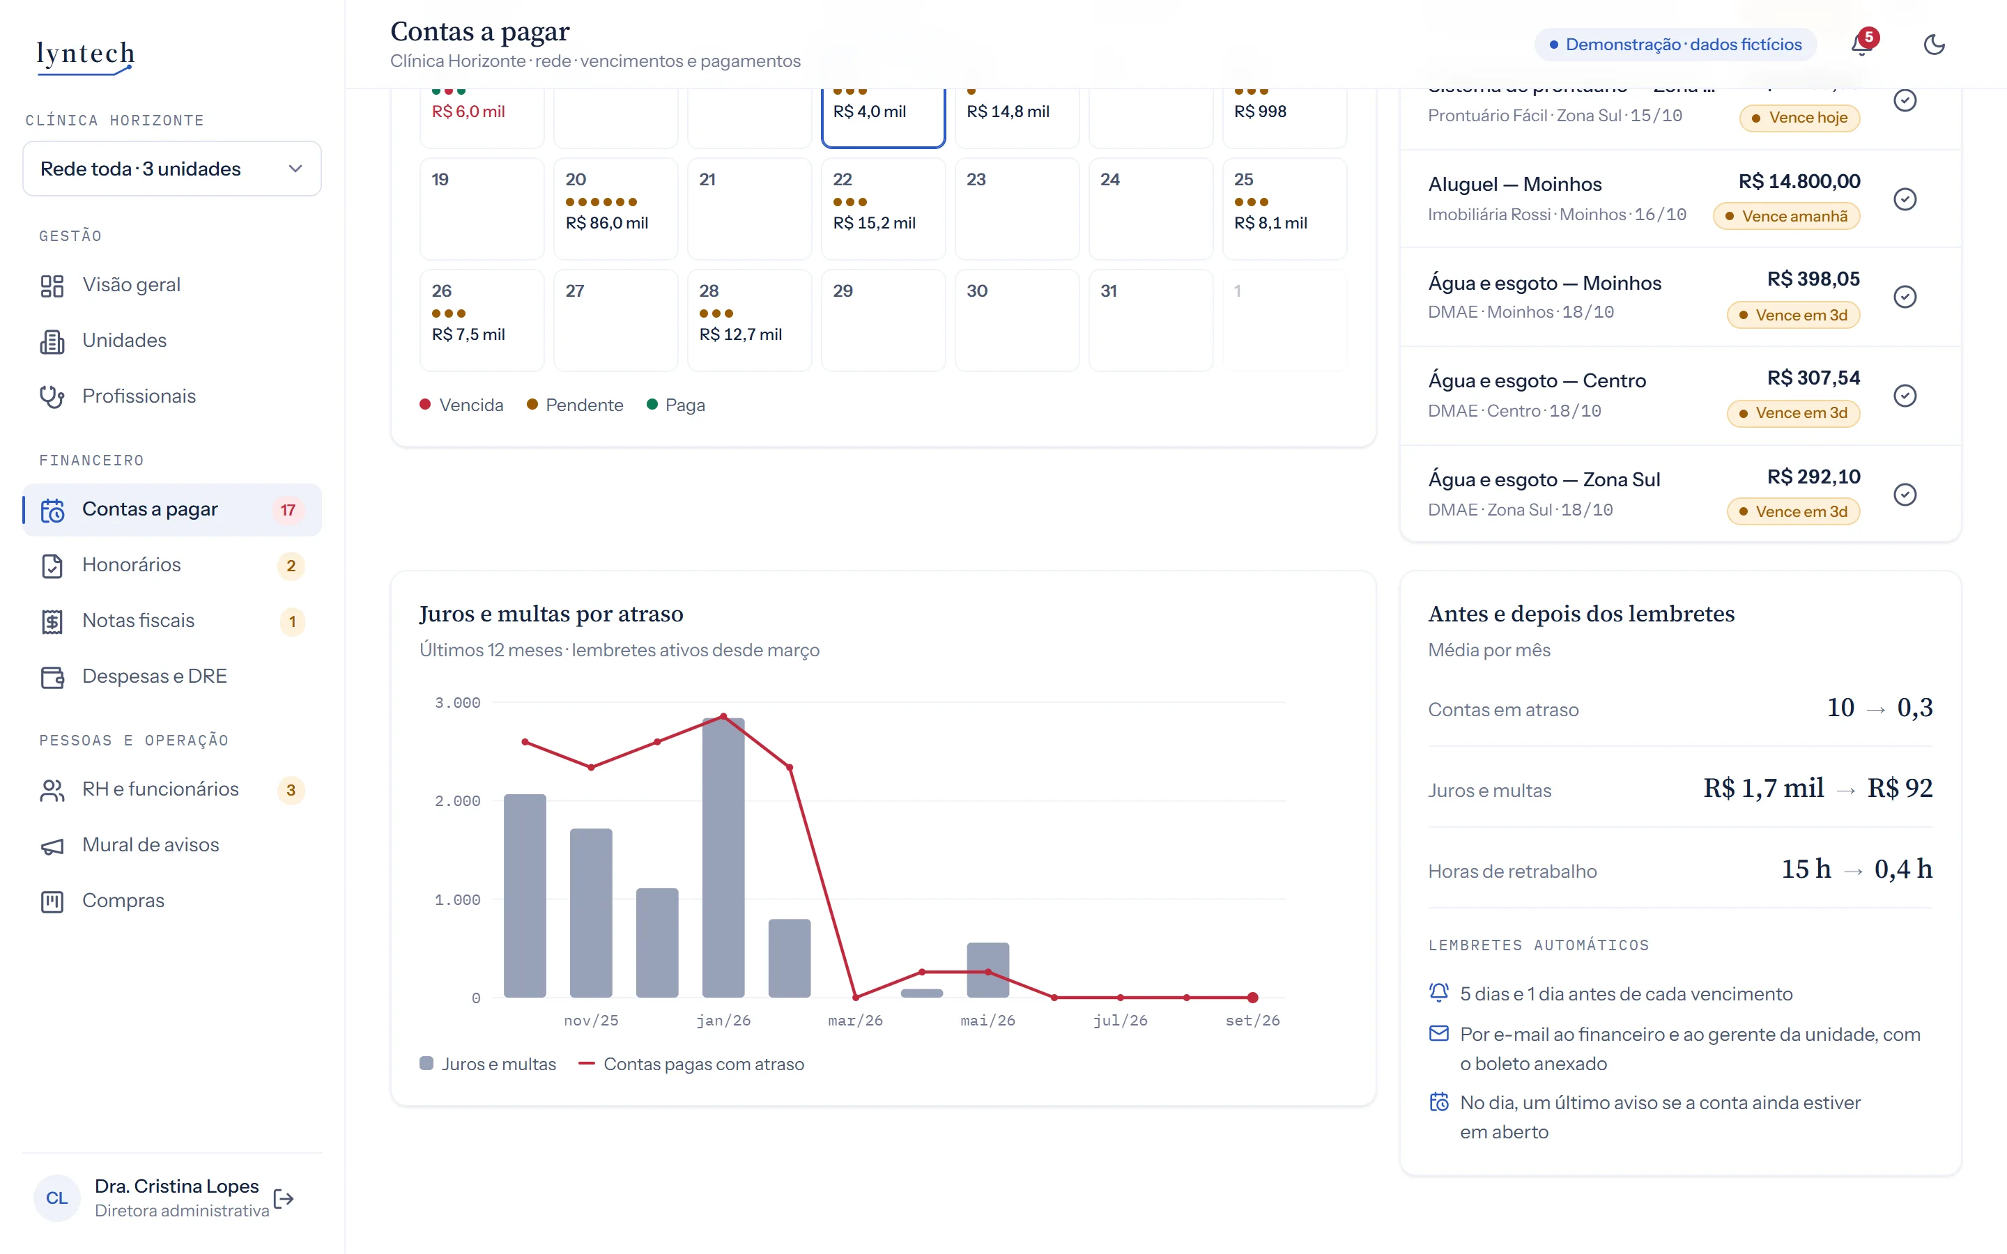
Task: Mark the Prontuário Fácil bill as paid
Action: 1905,100
